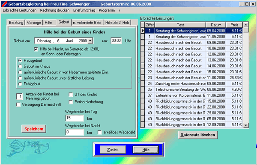Click the row marker arrow of first record
This screenshot has width=257, height=165.
click(x=143, y=31)
